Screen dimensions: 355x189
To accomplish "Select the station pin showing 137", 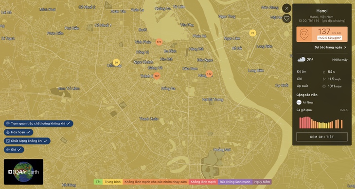I will tap(157, 76).
